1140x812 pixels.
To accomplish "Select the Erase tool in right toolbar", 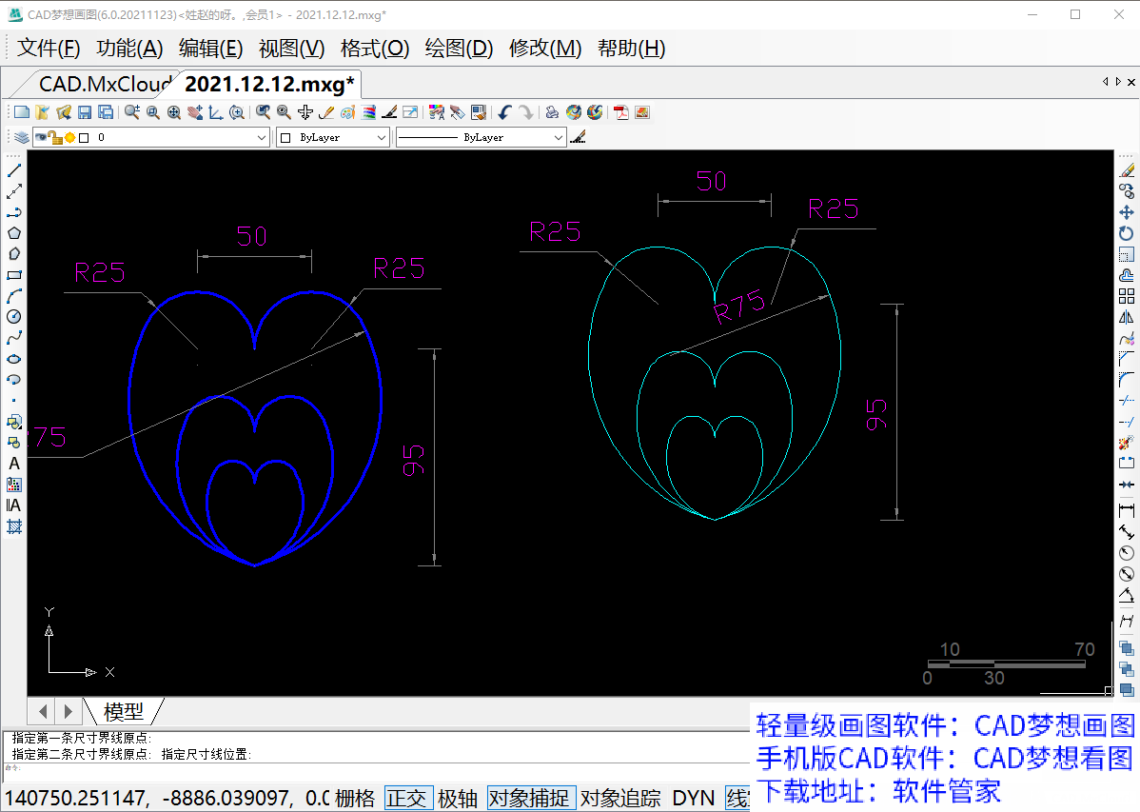I will click(1126, 171).
